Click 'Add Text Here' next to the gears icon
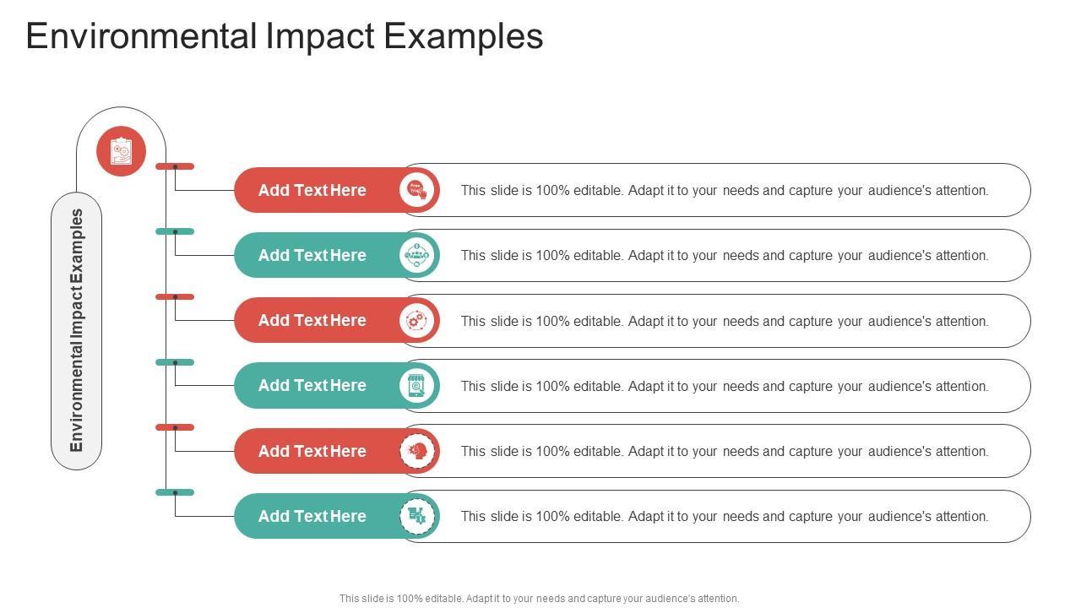This screenshot has width=1081, height=608. 312,321
